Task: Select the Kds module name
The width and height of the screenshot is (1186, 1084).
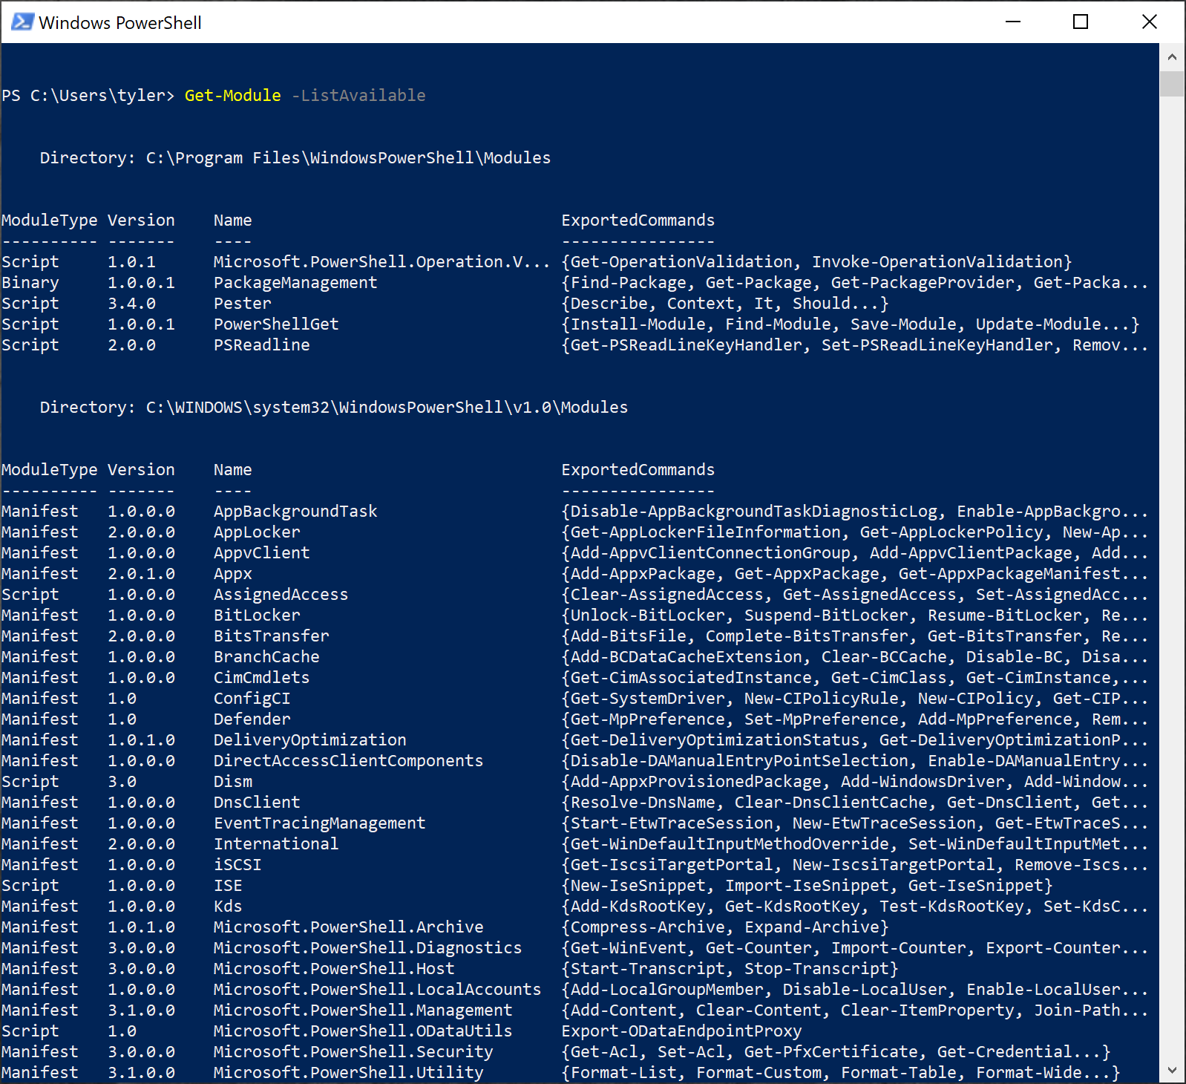Action: pyautogui.click(x=228, y=906)
